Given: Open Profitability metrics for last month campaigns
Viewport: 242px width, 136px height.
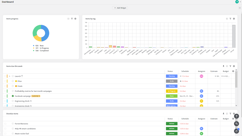Looking at the screenshot, I should pyautogui.click(x=33, y=91).
